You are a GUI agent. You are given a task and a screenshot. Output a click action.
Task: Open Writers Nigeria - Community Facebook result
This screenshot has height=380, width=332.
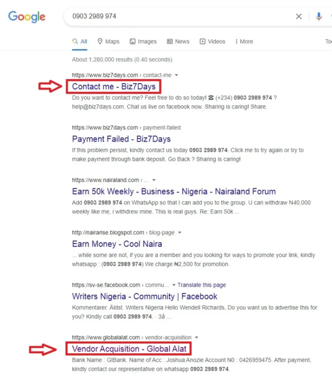[144, 296]
